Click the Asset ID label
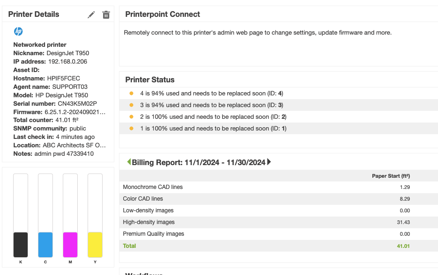438x275 pixels. click(26, 70)
